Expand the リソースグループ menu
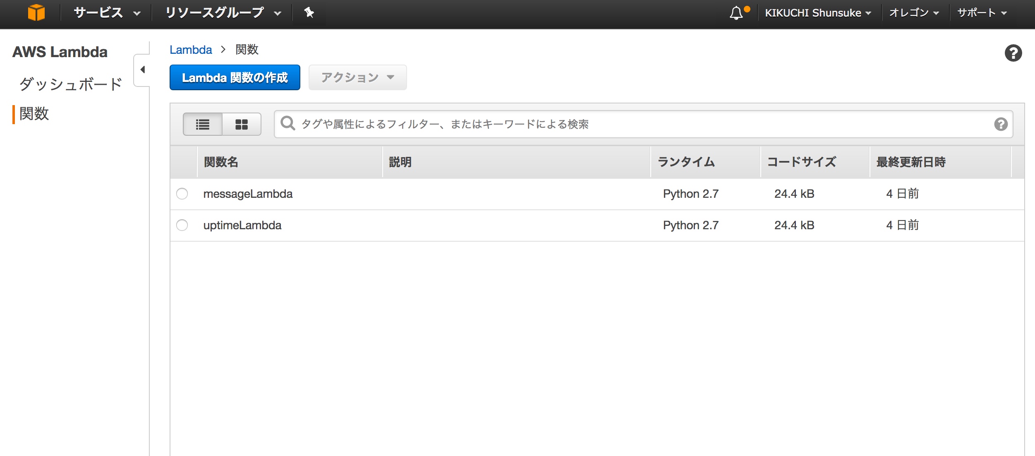The width and height of the screenshot is (1035, 456). click(223, 13)
